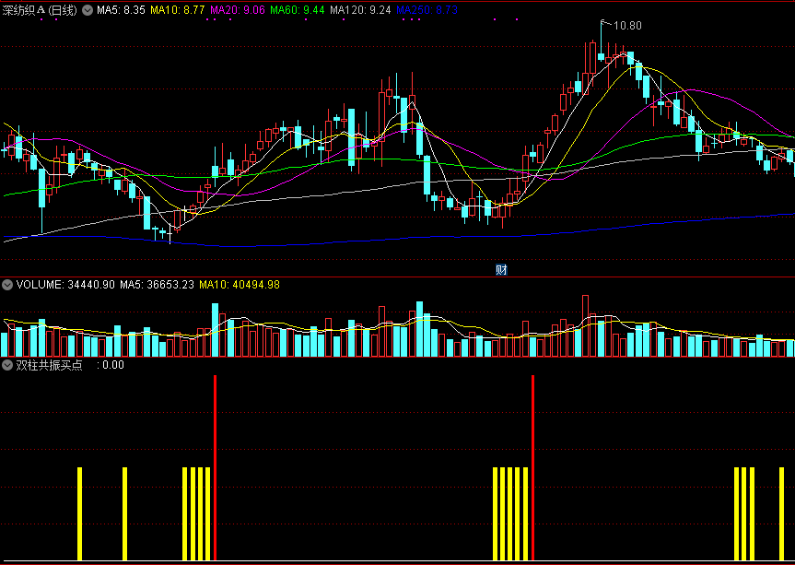Open the VOLUME panel dropdown arrow
The width and height of the screenshot is (795, 565).
point(7,285)
